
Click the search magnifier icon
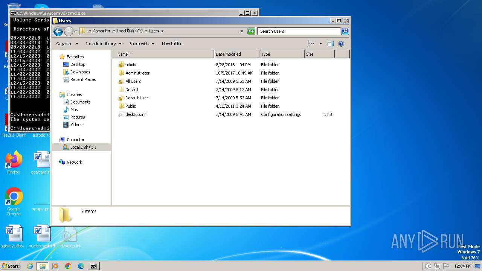[345, 31]
